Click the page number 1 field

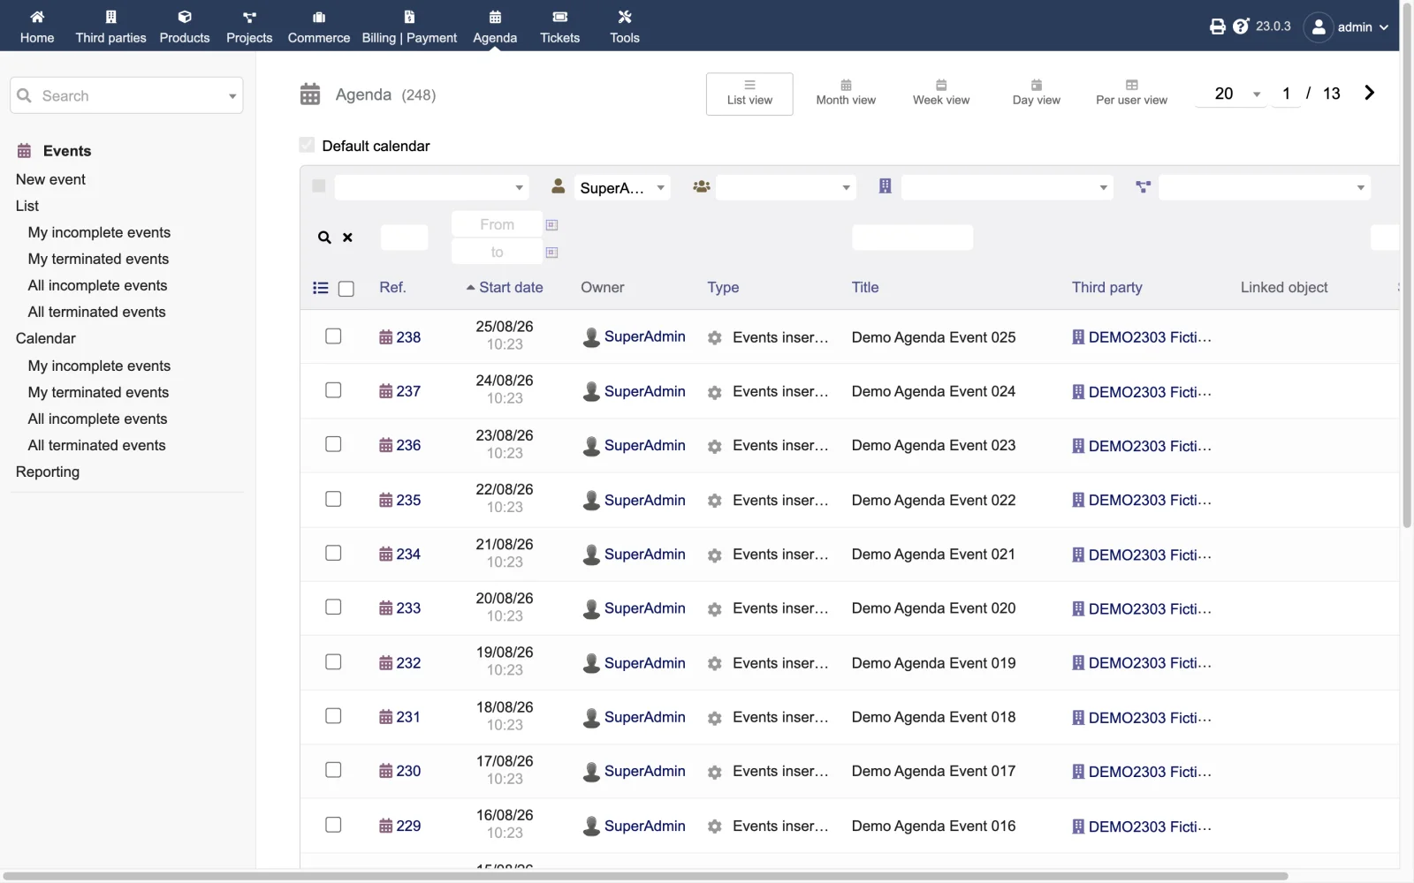coord(1286,94)
